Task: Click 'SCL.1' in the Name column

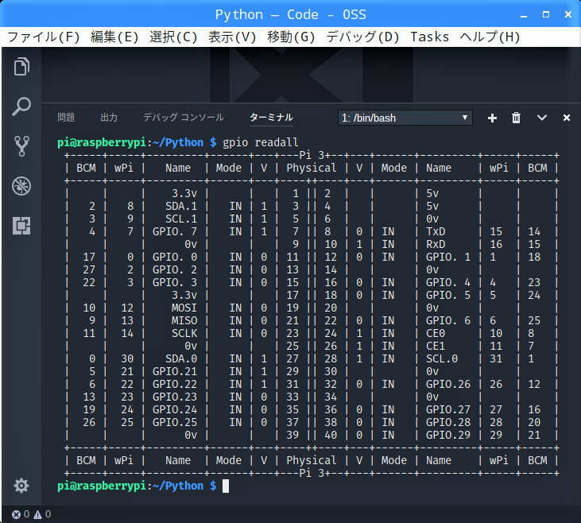Action: [x=181, y=219]
